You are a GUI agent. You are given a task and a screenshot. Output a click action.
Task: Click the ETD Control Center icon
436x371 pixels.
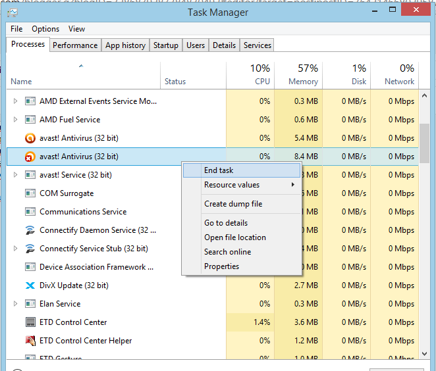coord(30,322)
